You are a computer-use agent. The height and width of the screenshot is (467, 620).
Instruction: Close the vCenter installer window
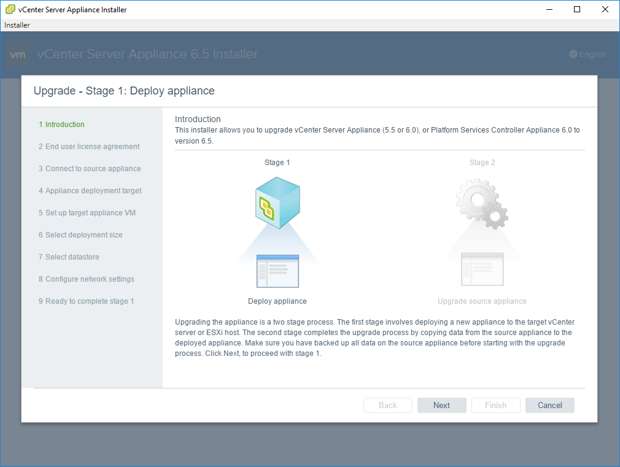(x=605, y=9)
